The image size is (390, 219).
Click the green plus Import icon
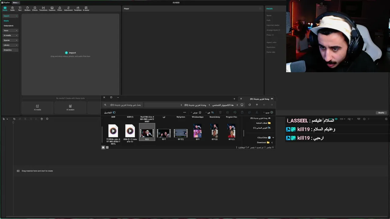click(x=66, y=53)
